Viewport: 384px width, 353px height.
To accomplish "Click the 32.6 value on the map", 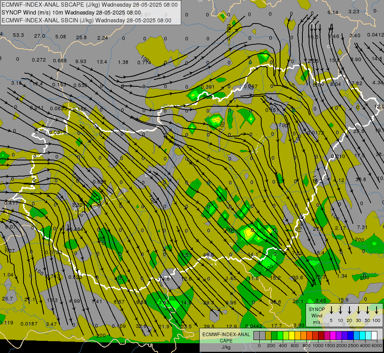I will (x=141, y=326).
